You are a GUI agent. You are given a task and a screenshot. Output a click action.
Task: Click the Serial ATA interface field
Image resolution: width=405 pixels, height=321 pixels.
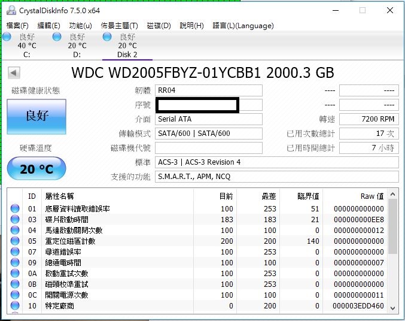tap(209, 119)
